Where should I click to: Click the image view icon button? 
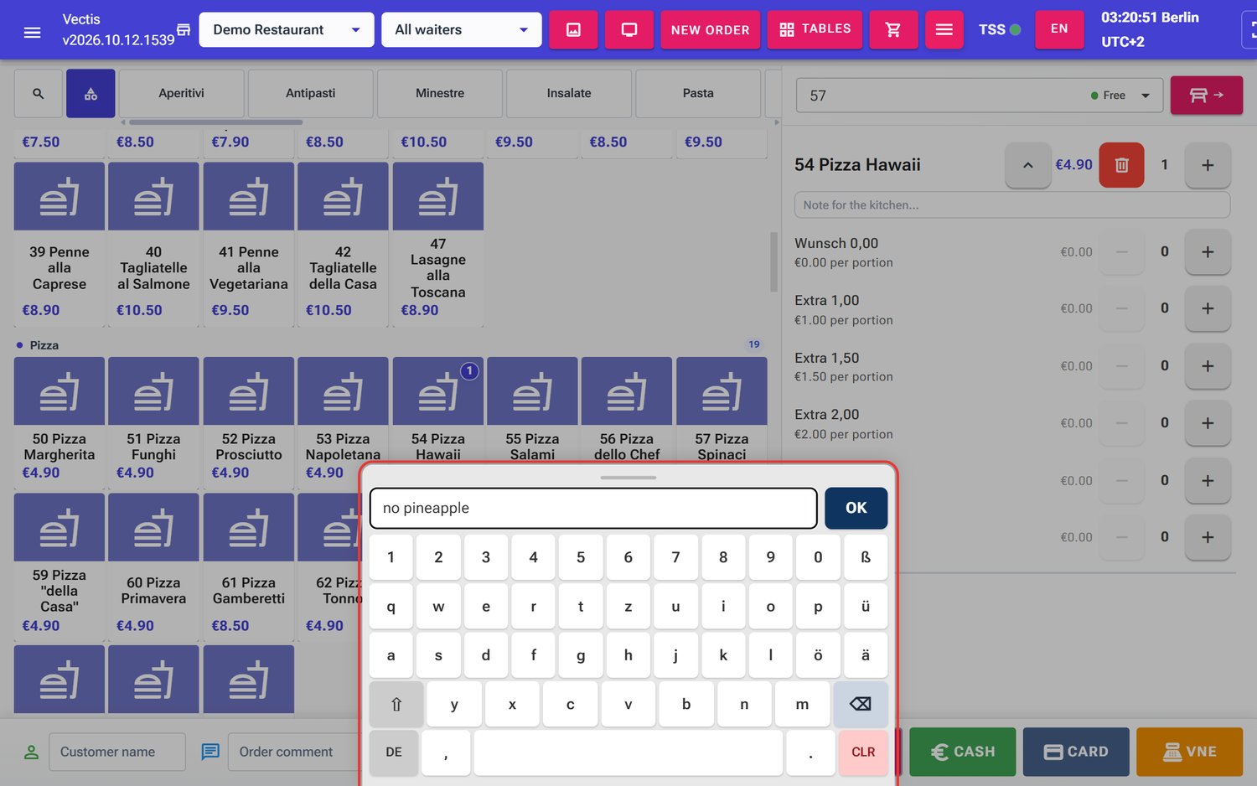[x=573, y=30]
